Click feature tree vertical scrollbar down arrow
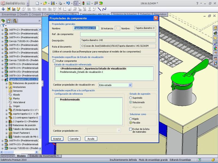Image resolution: width=218 pixels, height=163 pixels. point(40,148)
